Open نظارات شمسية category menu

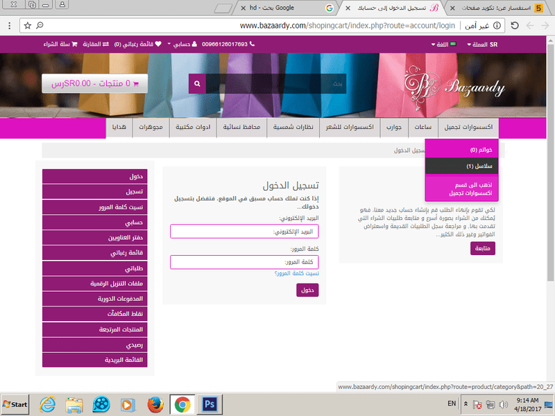293,128
